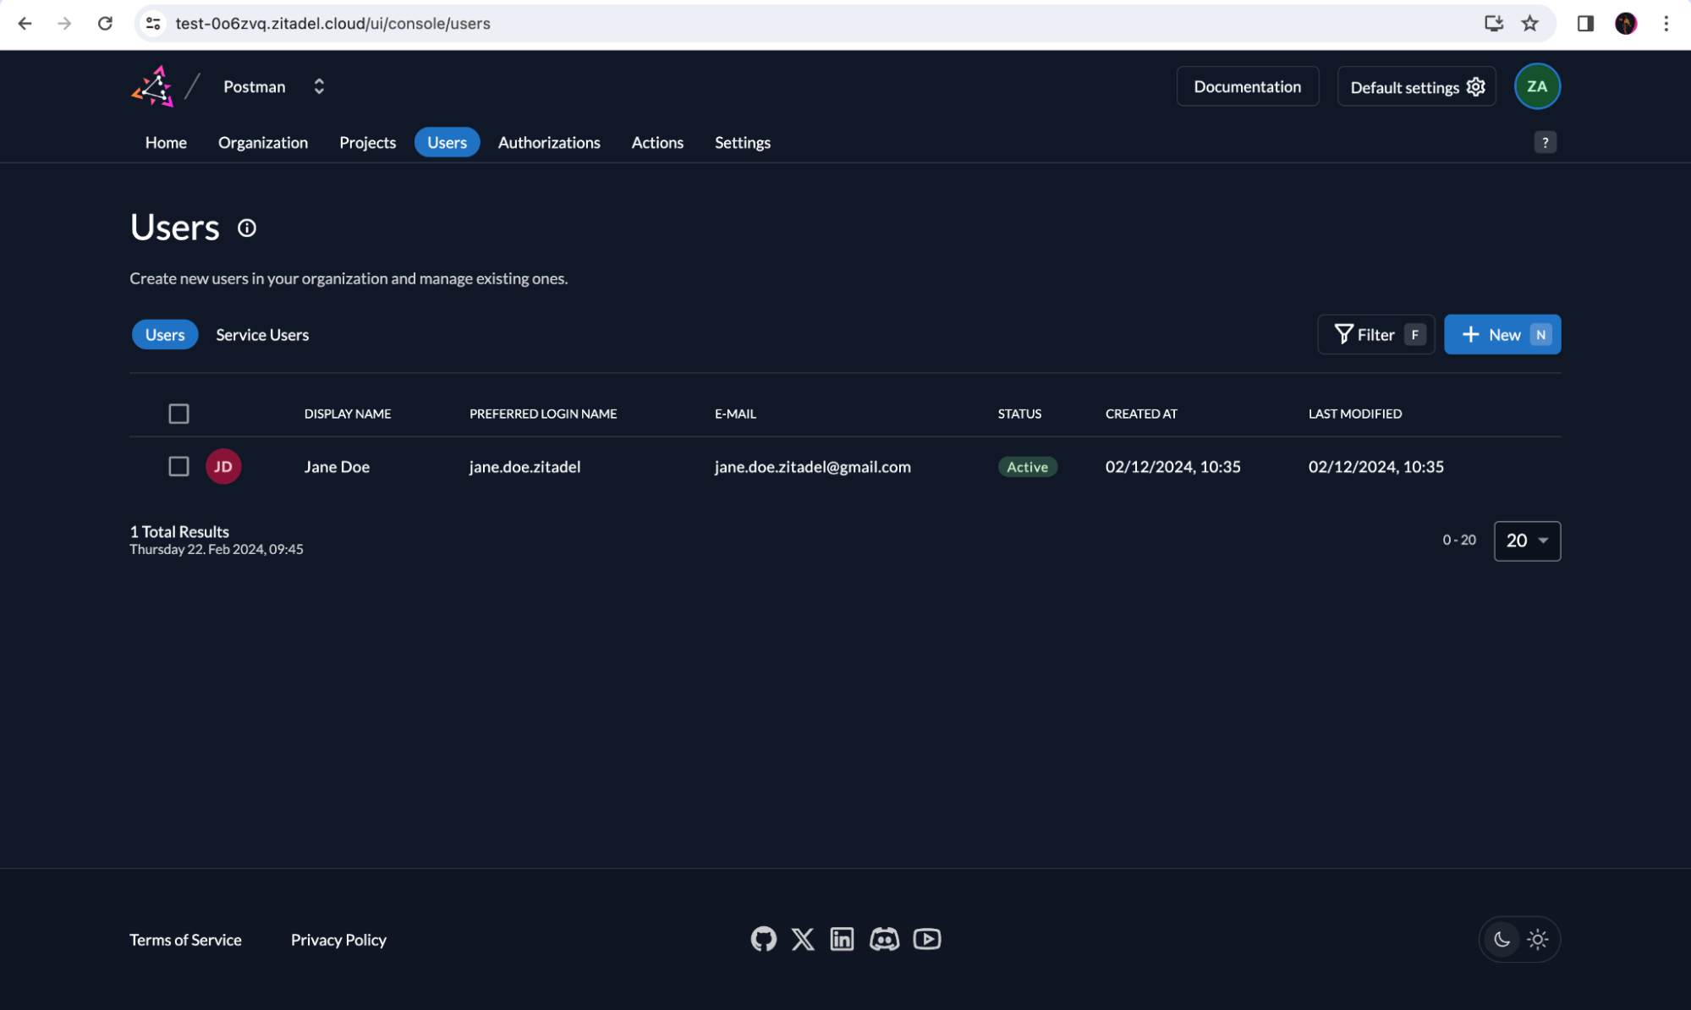Open the Users info icon
1691x1010 pixels.
click(x=246, y=228)
